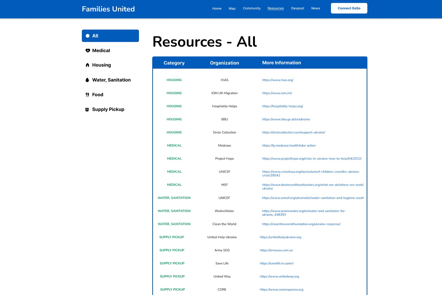
Task: Click the Families United logo text
Action: coord(108,9)
